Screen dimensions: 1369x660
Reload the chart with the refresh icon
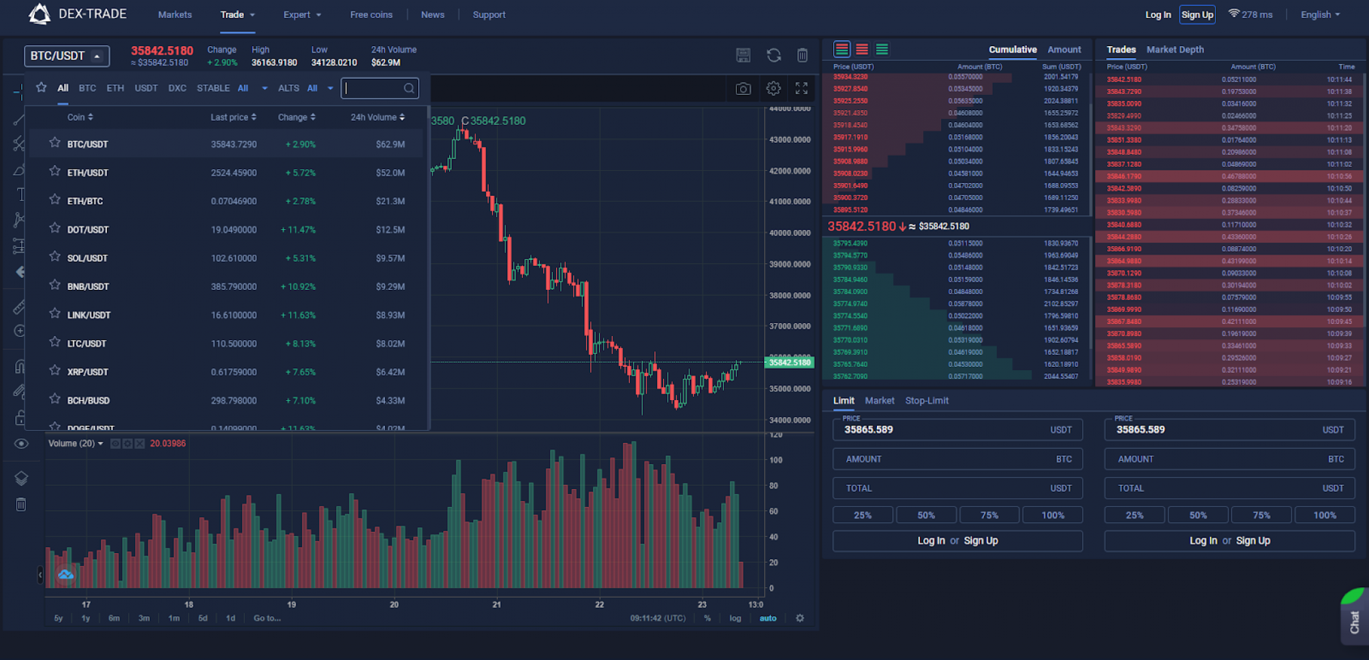pyautogui.click(x=773, y=56)
